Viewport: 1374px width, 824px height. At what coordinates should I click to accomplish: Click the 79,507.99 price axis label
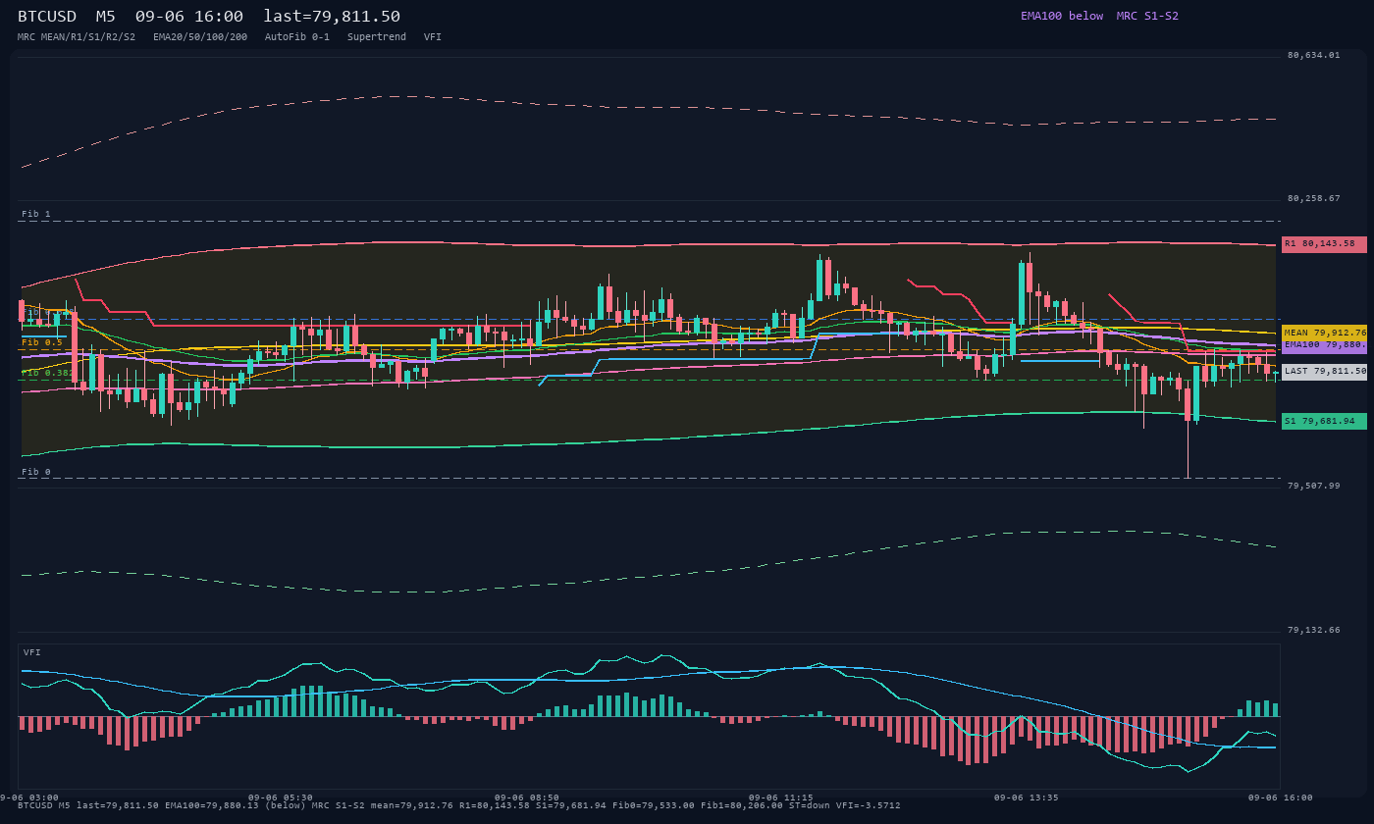click(1313, 486)
